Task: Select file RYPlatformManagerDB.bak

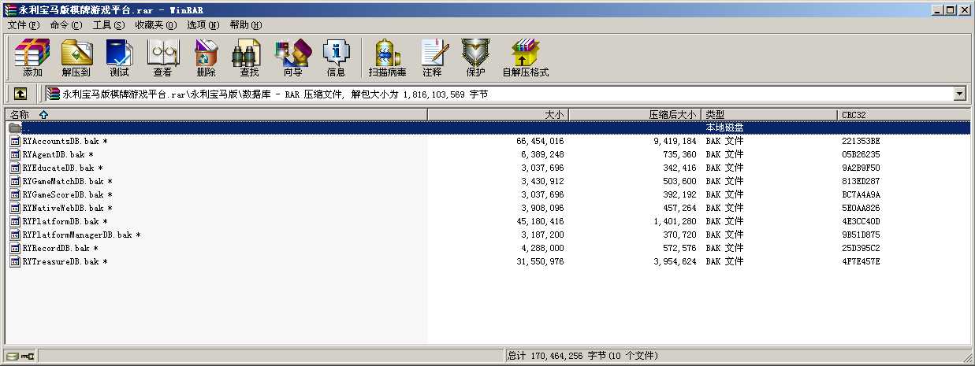Action: (x=81, y=235)
